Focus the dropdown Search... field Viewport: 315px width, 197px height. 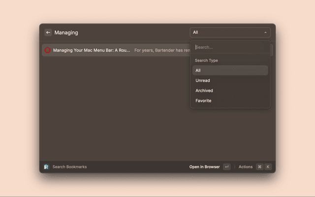[230, 47]
